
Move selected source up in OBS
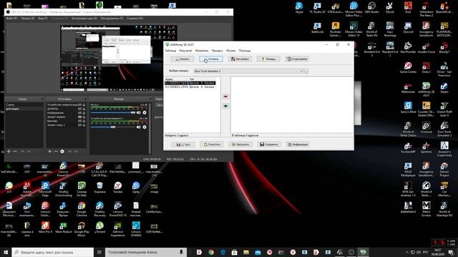pyautogui.click(x=70, y=151)
